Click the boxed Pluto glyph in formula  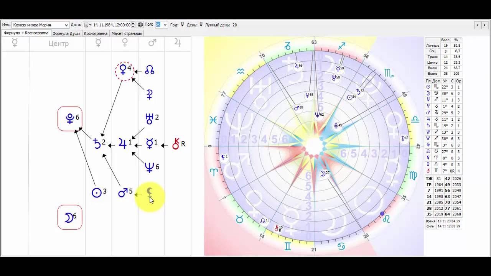[70, 118]
